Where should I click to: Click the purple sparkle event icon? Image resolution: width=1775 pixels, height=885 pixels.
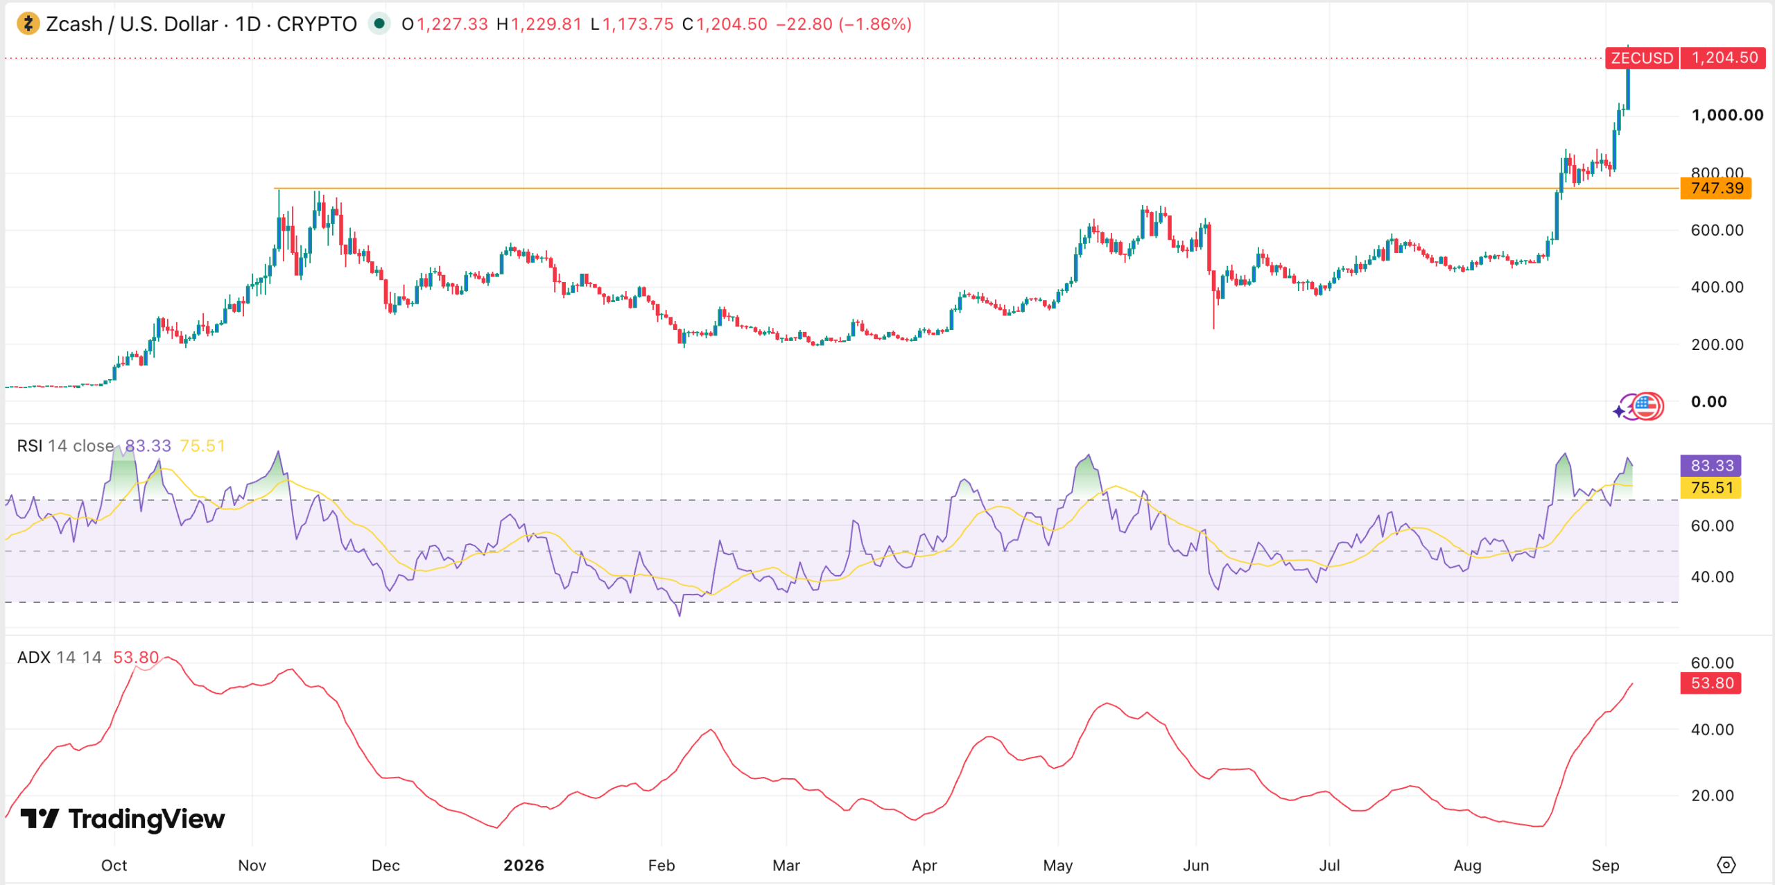pos(1619,411)
